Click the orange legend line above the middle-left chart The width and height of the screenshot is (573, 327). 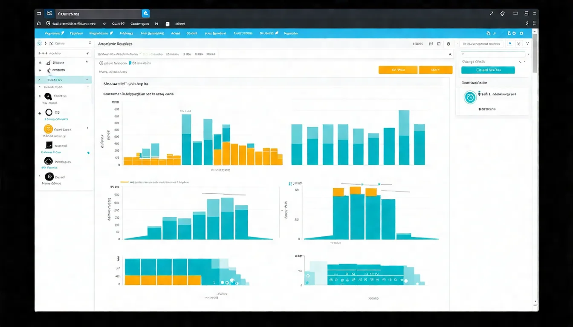(124, 182)
